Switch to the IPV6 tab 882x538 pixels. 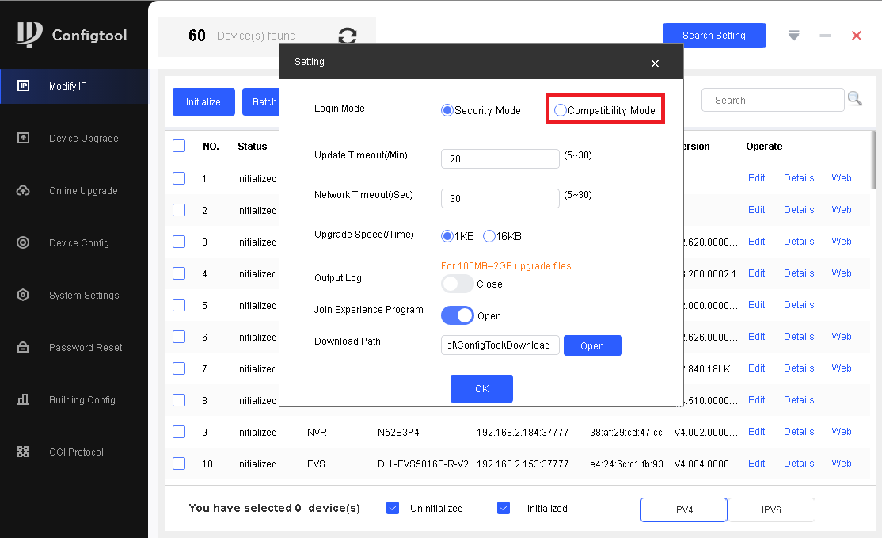click(x=770, y=510)
